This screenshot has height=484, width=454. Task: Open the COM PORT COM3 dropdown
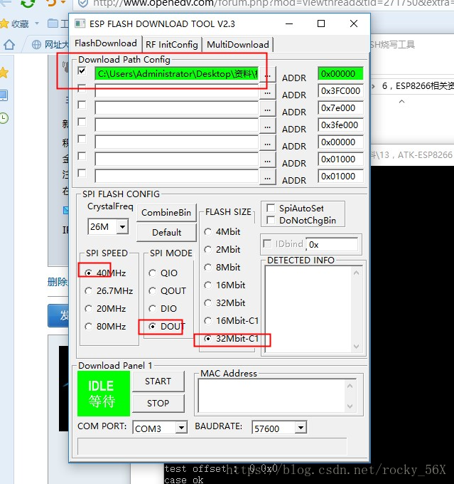(182, 428)
